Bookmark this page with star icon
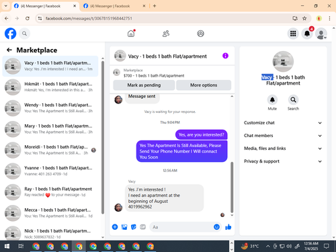 (x=304, y=18)
